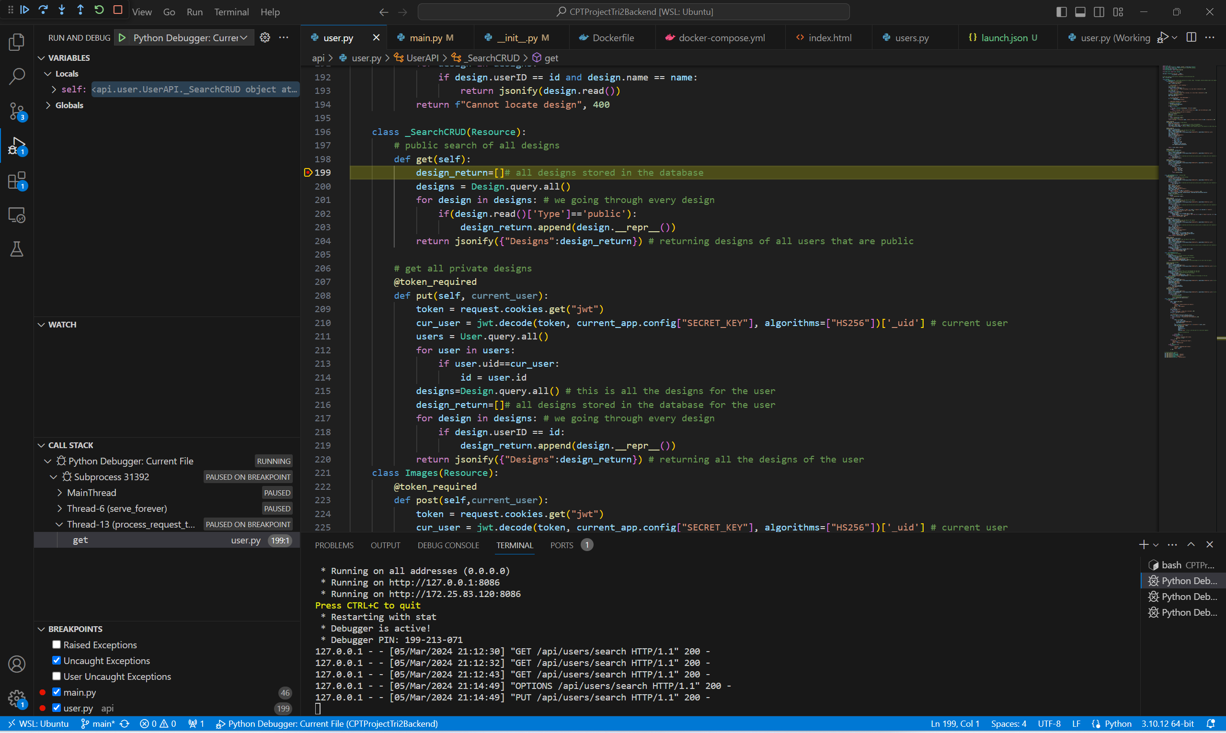Close the user.py editor tab
1226x733 pixels.
coord(376,37)
